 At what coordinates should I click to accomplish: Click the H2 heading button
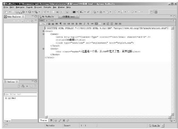[x=68, y=24]
